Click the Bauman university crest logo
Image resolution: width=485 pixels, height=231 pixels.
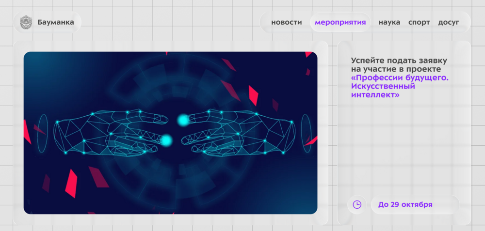tap(26, 22)
